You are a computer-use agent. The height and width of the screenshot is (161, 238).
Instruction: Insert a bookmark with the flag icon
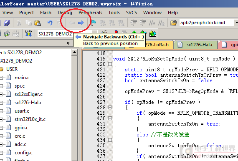[x=94, y=23]
